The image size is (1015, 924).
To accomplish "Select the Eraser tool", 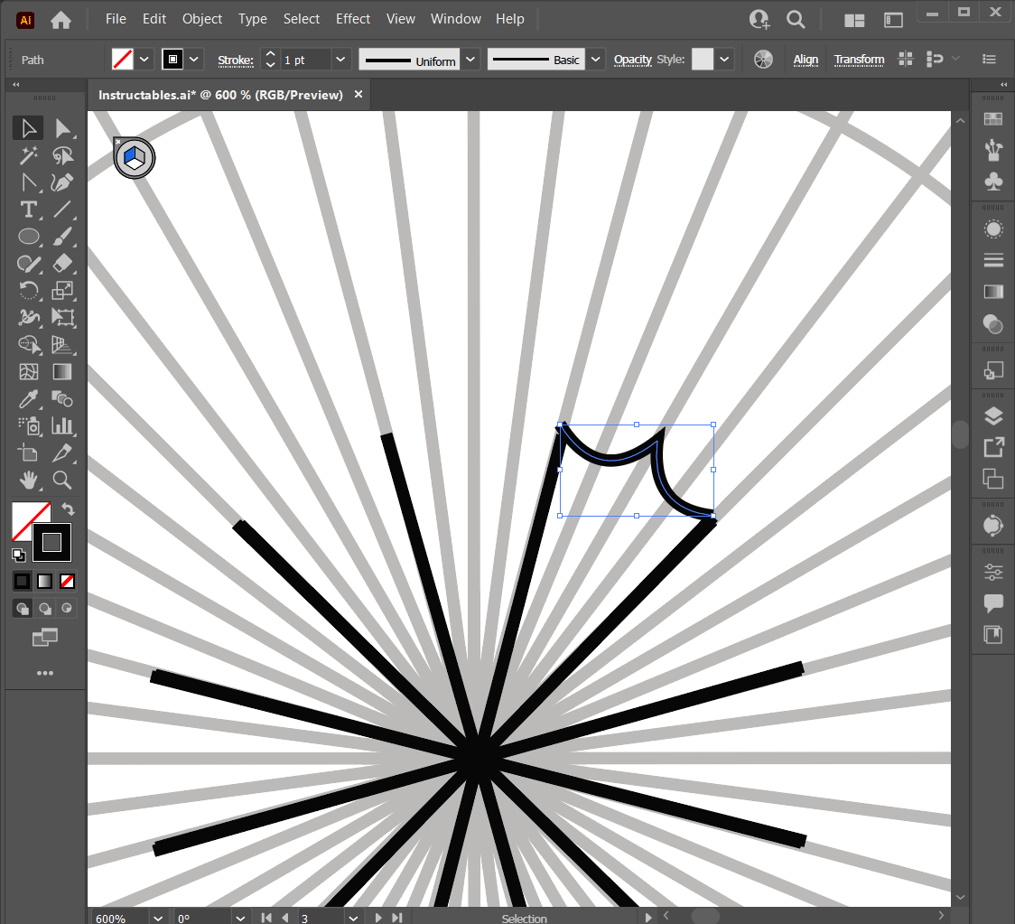I will 62,264.
